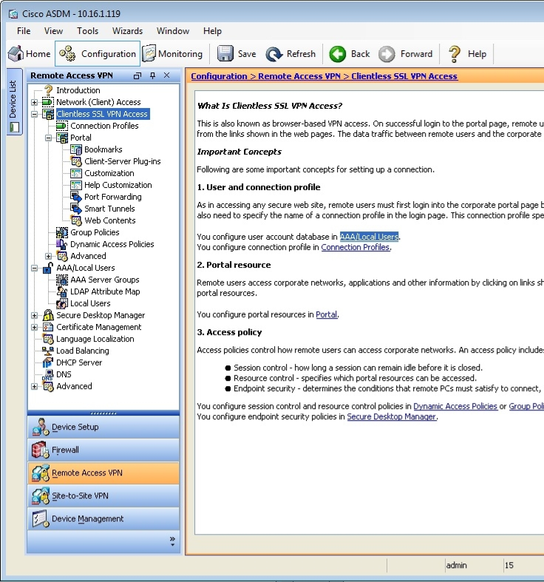Viewport: 544px width, 582px height.
Task: Open Help with the question mark icon
Action: click(455, 54)
